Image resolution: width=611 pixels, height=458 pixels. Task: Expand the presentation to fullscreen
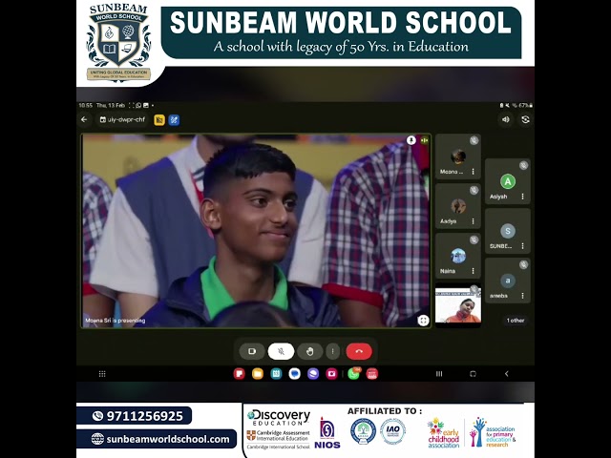(x=423, y=321)
